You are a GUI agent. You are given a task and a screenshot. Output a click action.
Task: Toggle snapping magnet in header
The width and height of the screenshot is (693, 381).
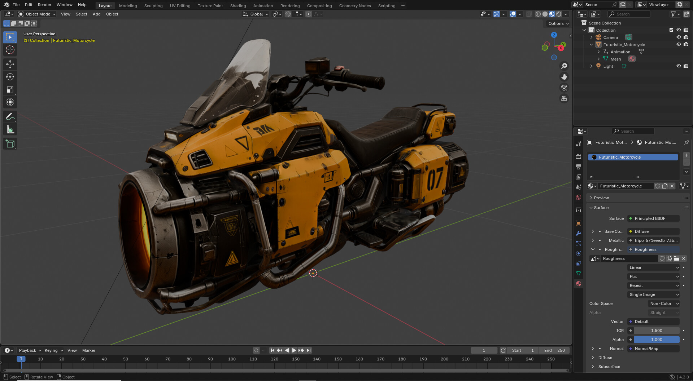[x=288, y=14]
